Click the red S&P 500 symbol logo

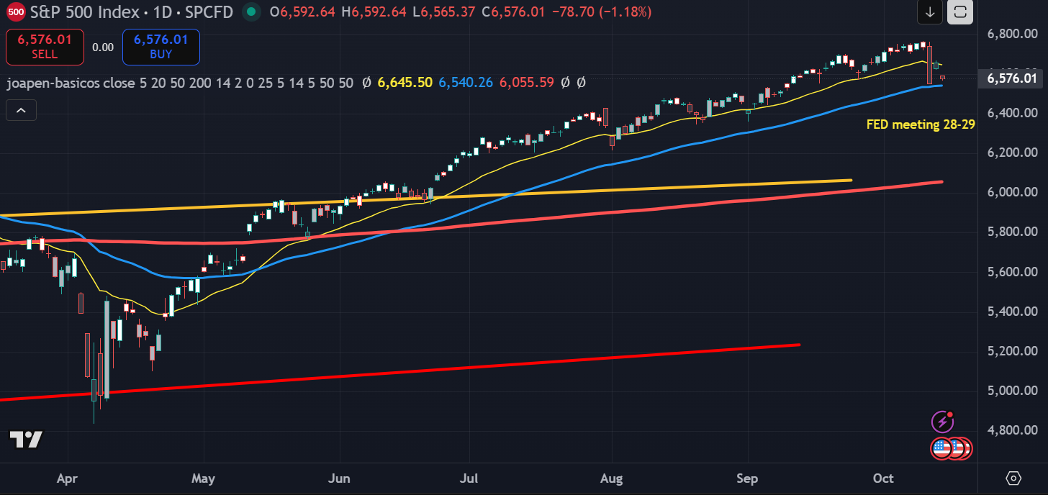[x=17, y=12]
